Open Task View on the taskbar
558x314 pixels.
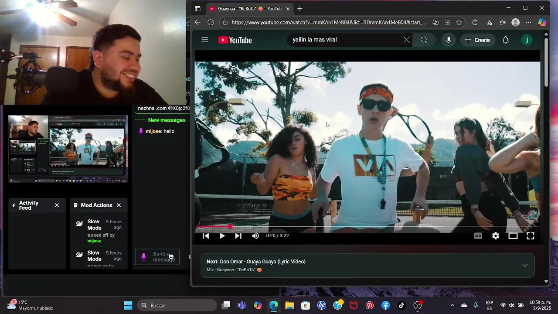tap(226, 305)
